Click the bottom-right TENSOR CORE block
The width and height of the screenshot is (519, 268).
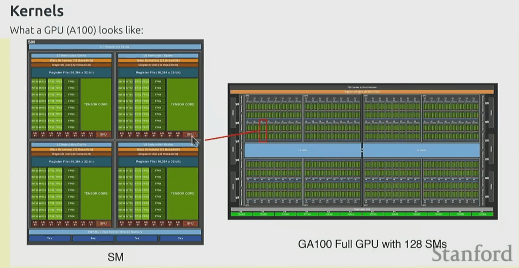(x=182, y=193)
